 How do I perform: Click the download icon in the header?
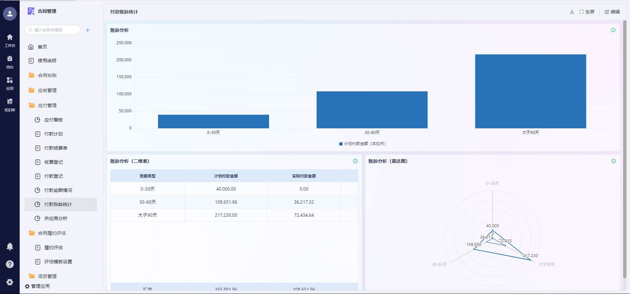[572, 12]
